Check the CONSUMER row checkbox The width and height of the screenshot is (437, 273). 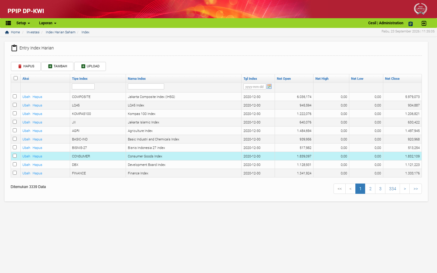pos(15,156)
